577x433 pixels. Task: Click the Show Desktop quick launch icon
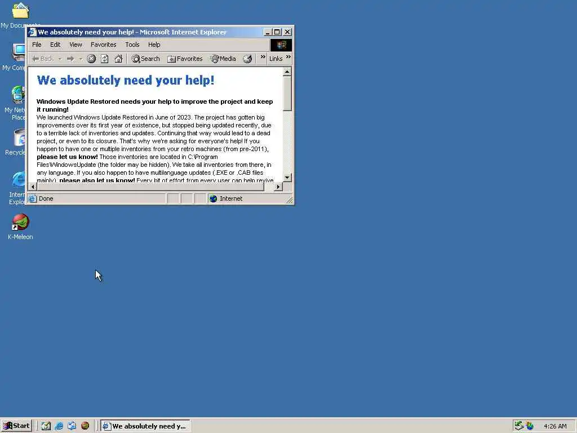pyautogui.click(x=46, y=426)
